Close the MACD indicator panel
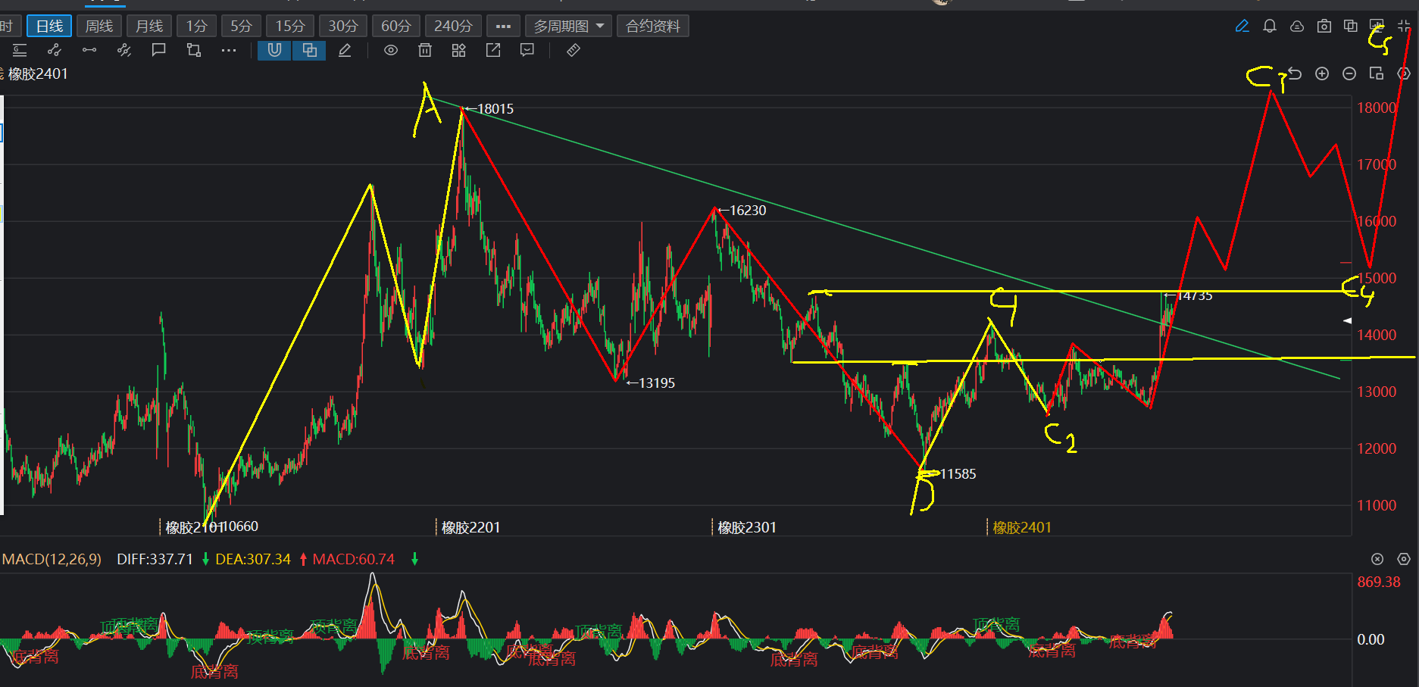 click(1377, 559)
